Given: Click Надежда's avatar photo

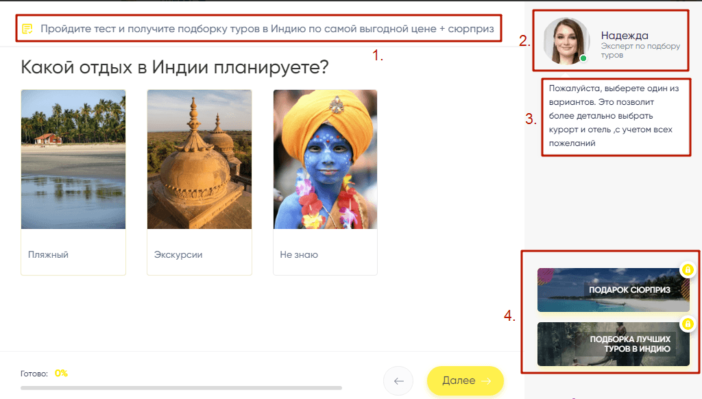Looking at the screenshot, I should 566,40.
